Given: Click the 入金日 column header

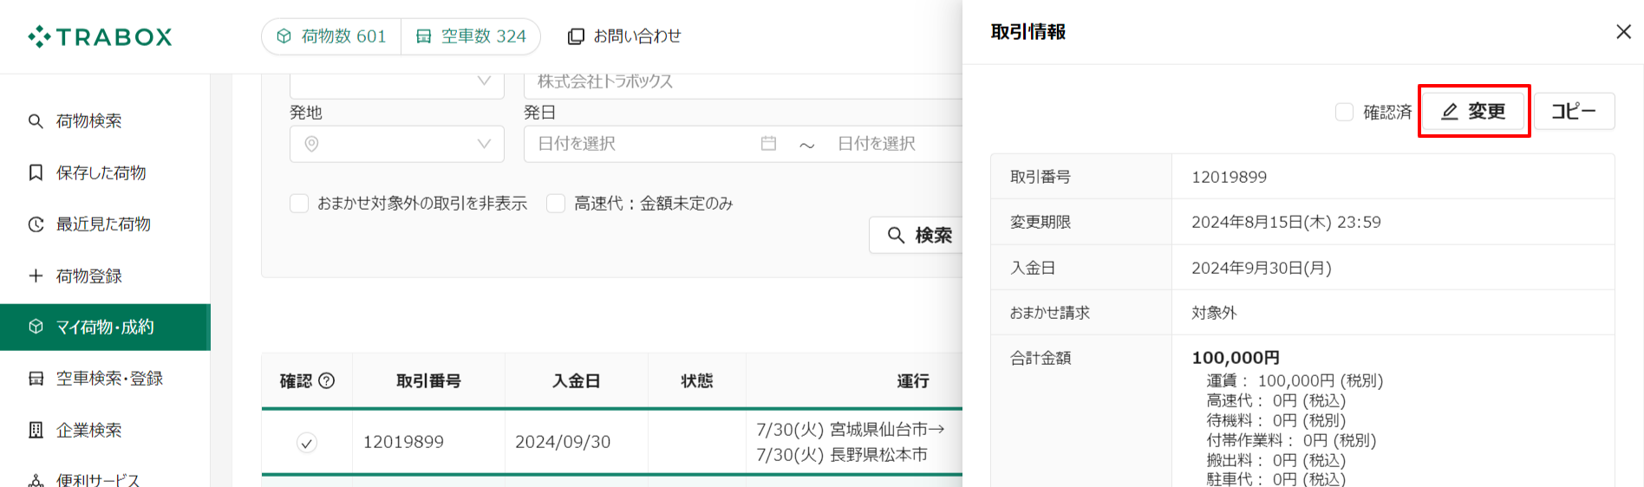Looking at the screenshot, I should pyautogui.click(x=577, y=380).
